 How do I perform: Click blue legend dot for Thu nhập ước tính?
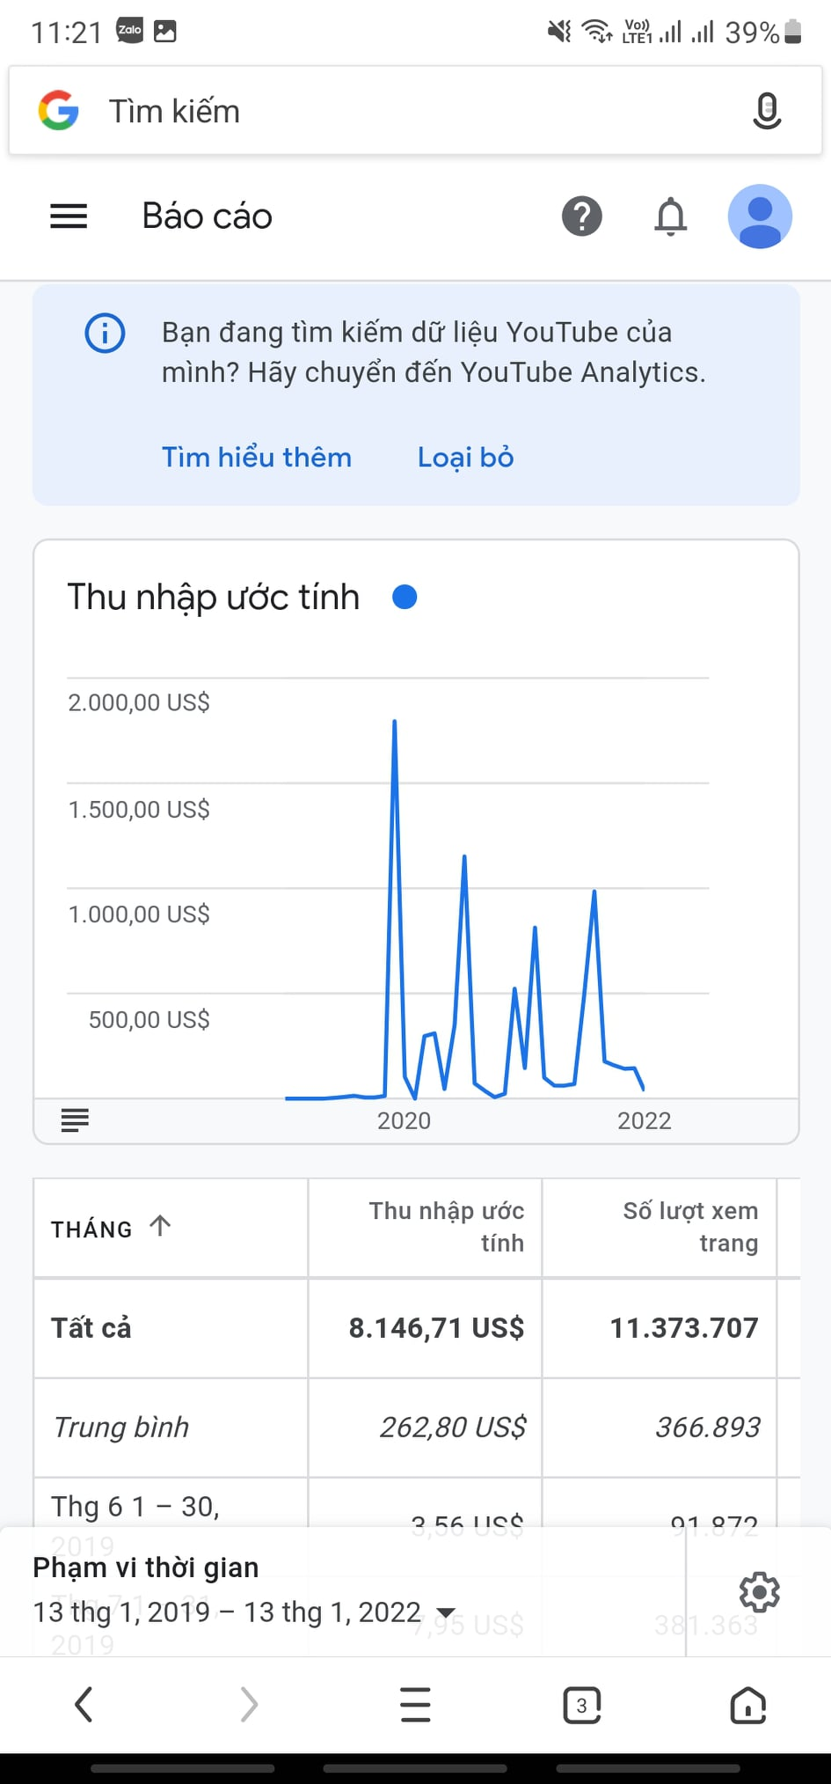[405, 598]
